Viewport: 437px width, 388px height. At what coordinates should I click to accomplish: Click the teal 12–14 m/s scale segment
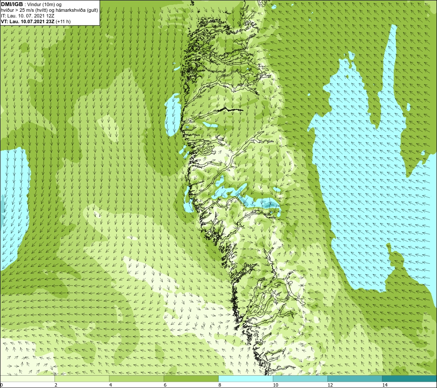355,379
